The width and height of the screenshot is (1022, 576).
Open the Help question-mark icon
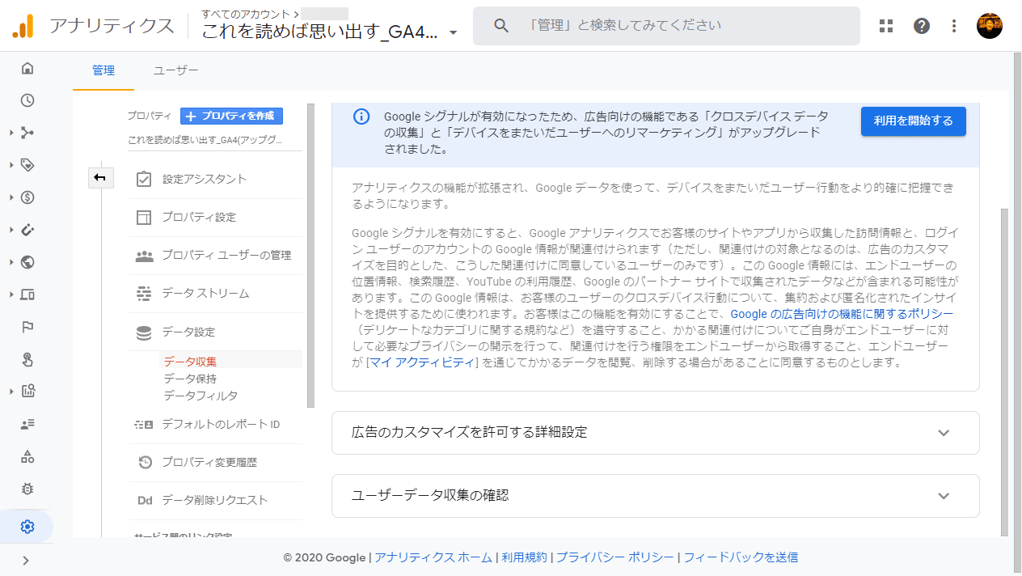click(x=922, y=26)
